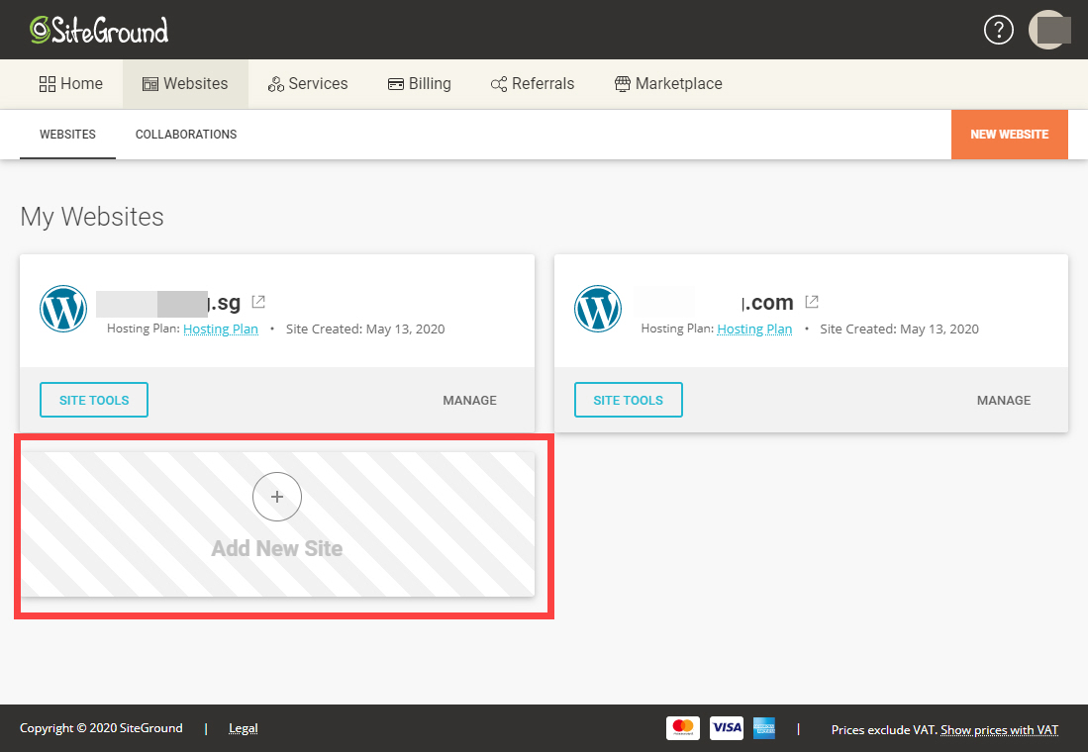
Task: Open SITE TOOLS for the .com site
Action: coord(628,401)
